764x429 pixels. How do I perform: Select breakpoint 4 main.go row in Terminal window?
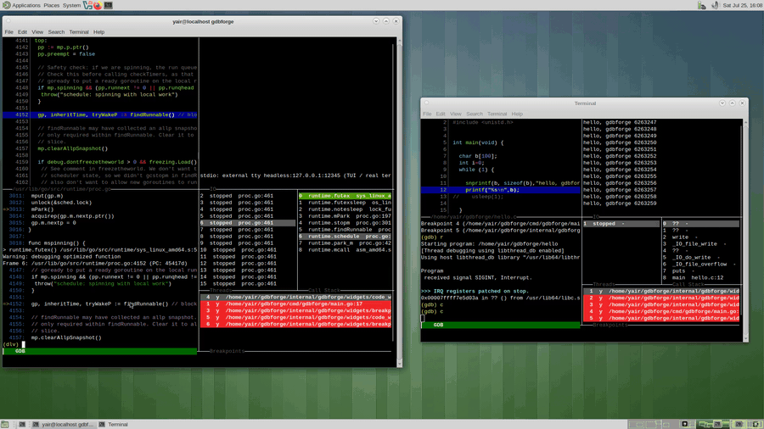click(x=661, y=311)
